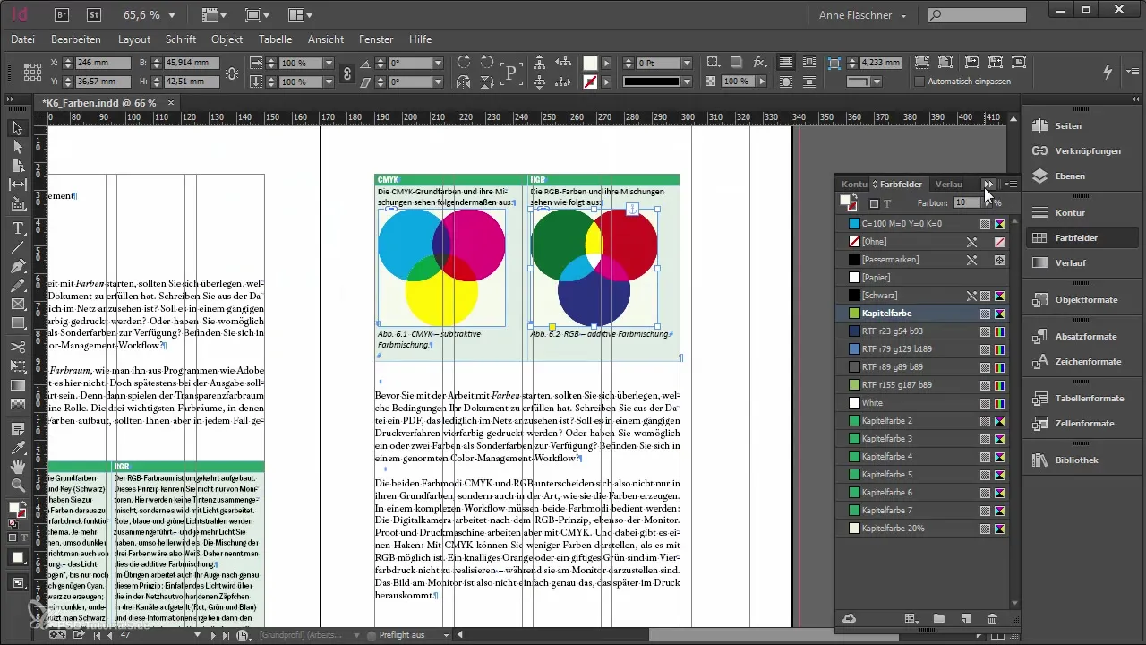Image resolution: width=1146 pixels, height=645 pixels.
Task: Open the workspace switcher Anne Fläschner
Action: pyautogui.click(x=863, y=15)
